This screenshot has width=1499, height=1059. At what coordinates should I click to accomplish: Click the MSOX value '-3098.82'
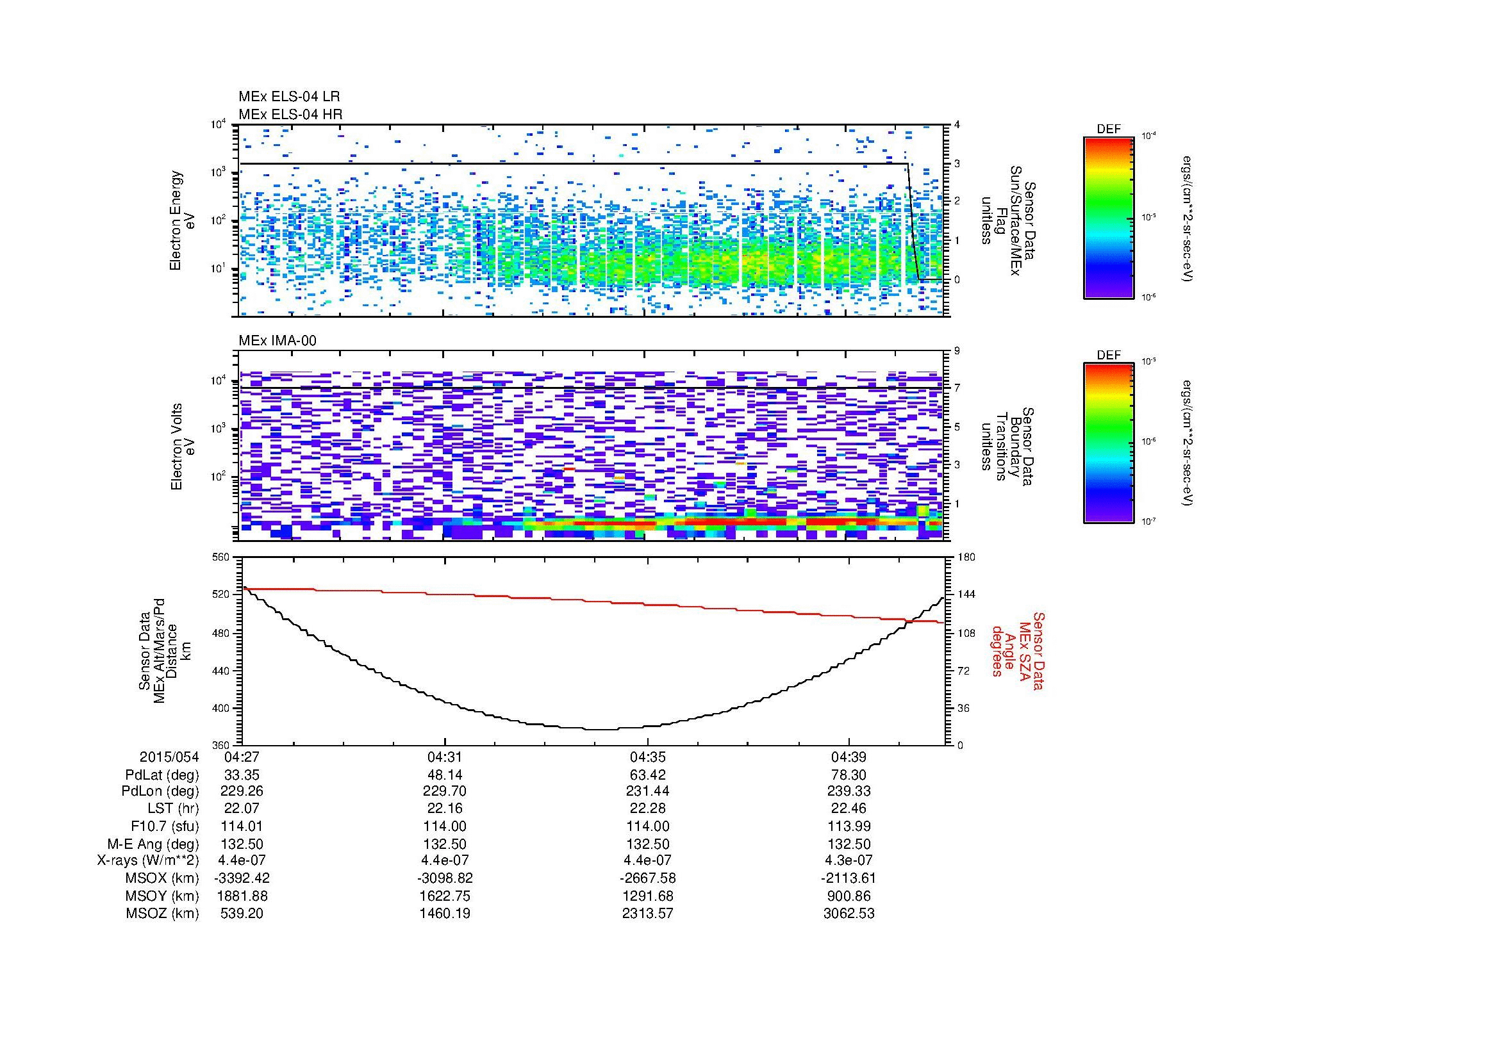(x=445, y=878)
